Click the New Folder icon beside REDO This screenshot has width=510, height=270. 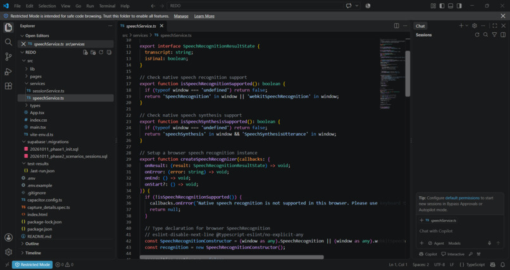click(x=93, y=52)
